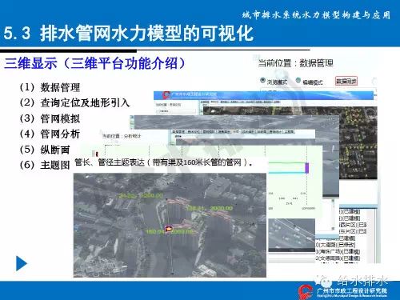Viewport: 400px width, 300px height.
Task: Click the list item (5) 纵断面
Action: tap(45, 150)
